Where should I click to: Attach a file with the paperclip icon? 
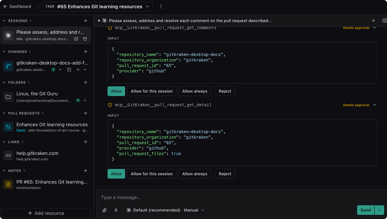(x=104, y=210)
